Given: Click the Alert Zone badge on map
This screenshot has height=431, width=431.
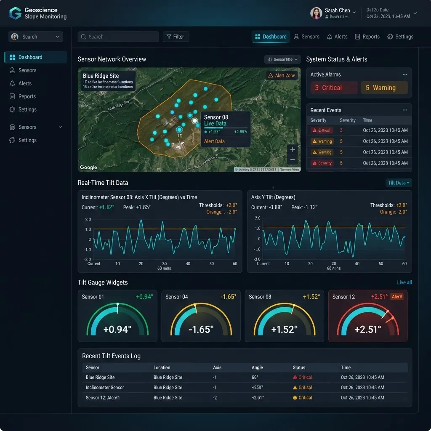Looking at the screenshot, I should coord(282,75).
